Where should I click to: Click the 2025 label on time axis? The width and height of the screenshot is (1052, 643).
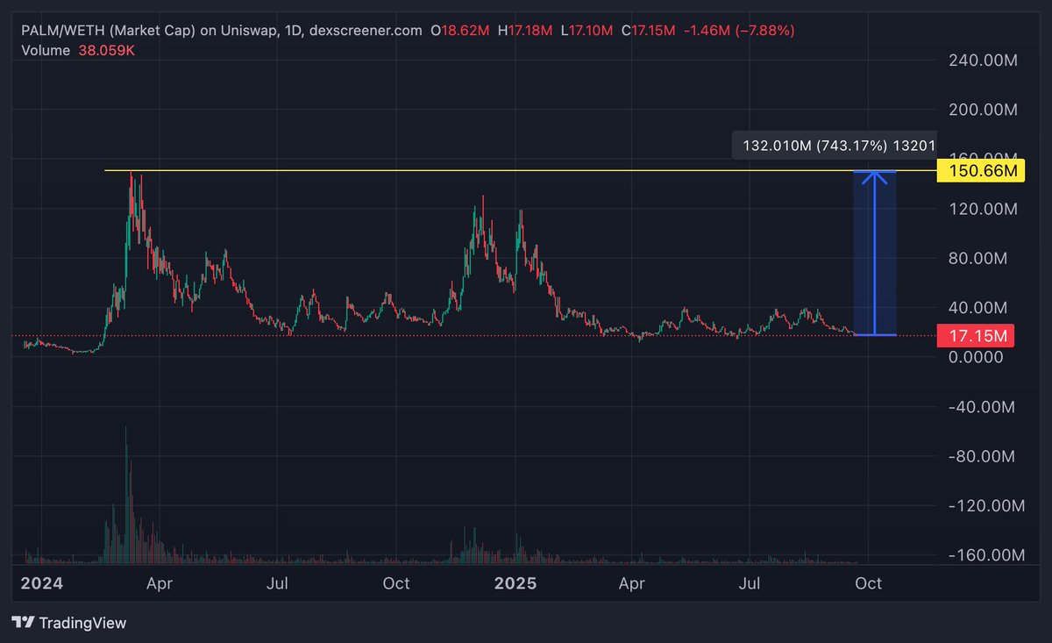coord(515,583)
